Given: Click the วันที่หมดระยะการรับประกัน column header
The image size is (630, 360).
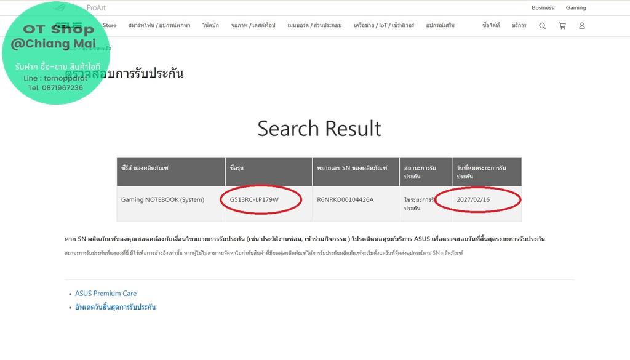Looking at the screenshot, I should (487, 172).
